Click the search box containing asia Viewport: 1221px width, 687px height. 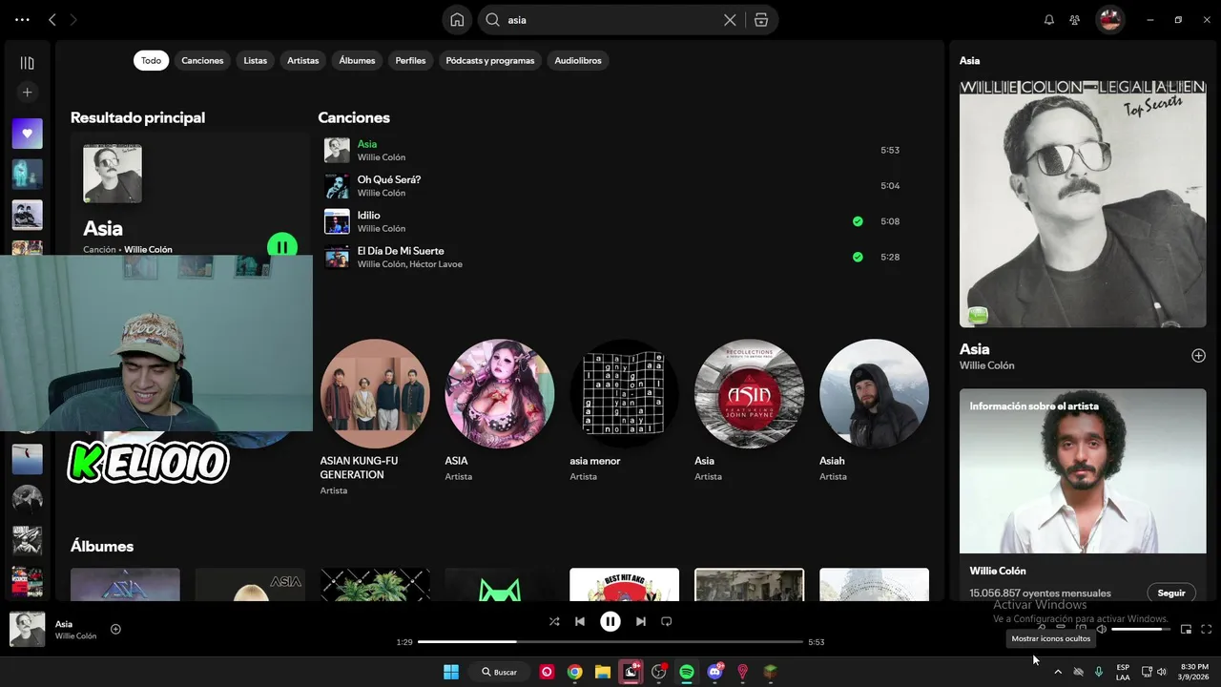(x=610, y=20)
